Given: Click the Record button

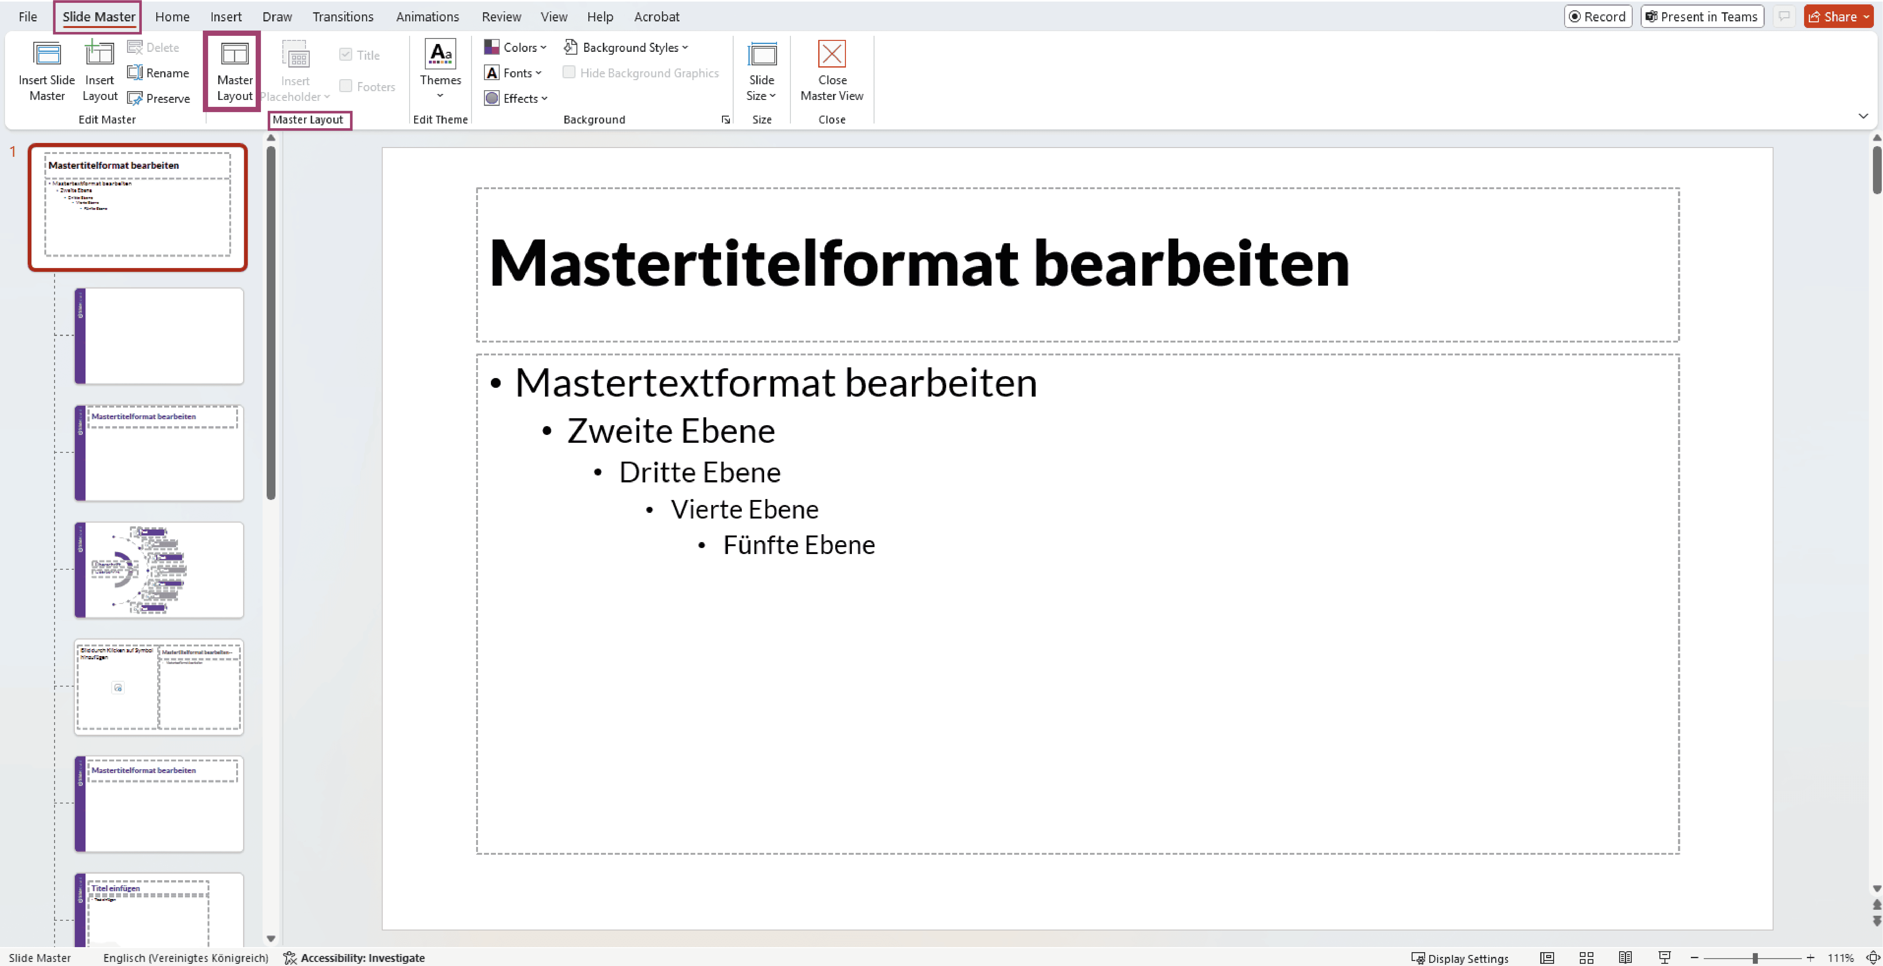Looking at the screenshot, I should [1598, 17].
